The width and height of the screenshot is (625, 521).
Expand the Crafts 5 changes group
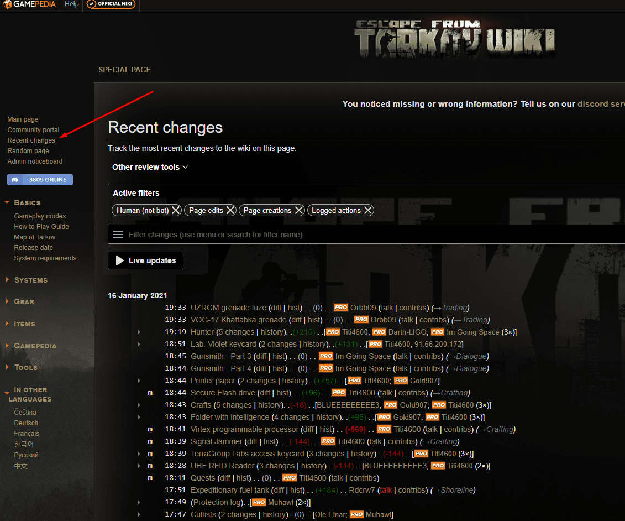tap(139, 405)
